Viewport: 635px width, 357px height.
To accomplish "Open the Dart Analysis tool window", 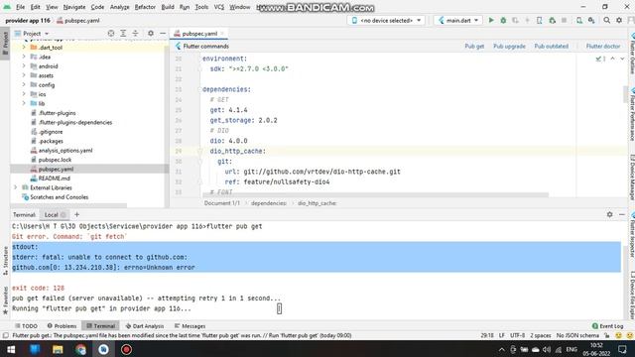I will 145,326.
